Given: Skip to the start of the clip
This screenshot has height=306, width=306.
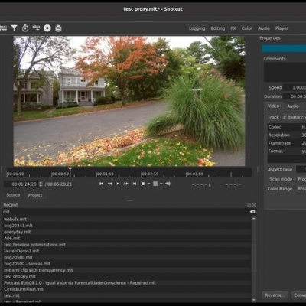Looking at the screenshot, I should click(101, 184).
